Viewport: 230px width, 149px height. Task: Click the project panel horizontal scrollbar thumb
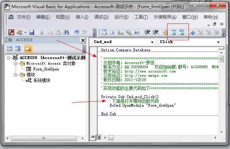coord(44,138)
